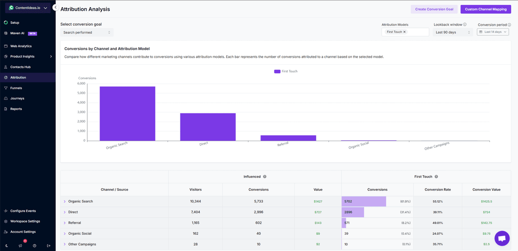Go to Web Analytics section
This screenshot has width=518, height=251.
click(21, 46)
